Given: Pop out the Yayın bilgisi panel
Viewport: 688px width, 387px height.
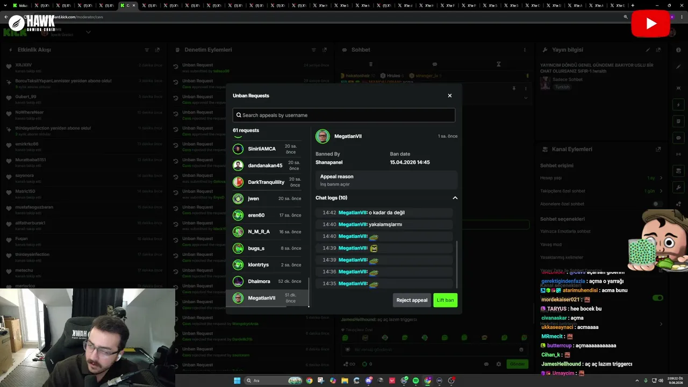Looking at the screenshot, I should 658,50.
